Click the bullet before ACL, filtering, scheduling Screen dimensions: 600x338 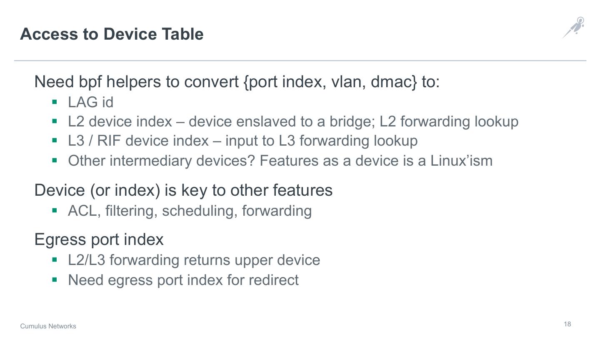(x=54, y=210)
